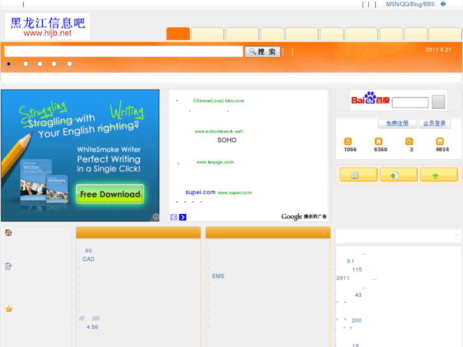This screenshot has width=463, height=347.
Task: Click the yellow button with pencil-edit icon
Action: tap(359, 174)
